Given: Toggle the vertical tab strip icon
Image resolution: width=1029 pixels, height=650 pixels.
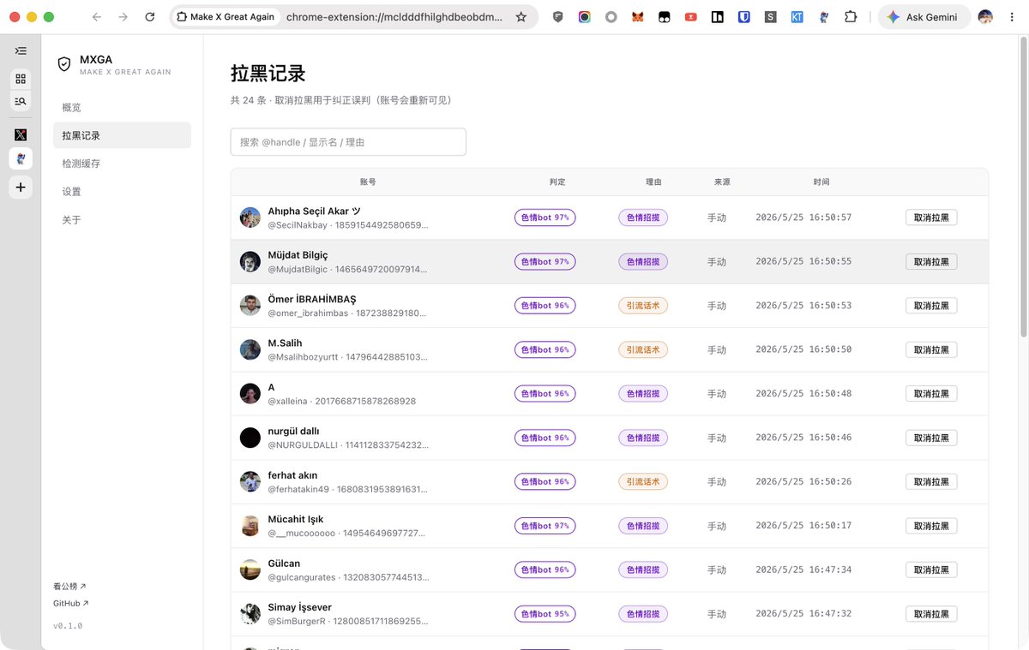Looking at the screenshot, I should pos(21,51).
